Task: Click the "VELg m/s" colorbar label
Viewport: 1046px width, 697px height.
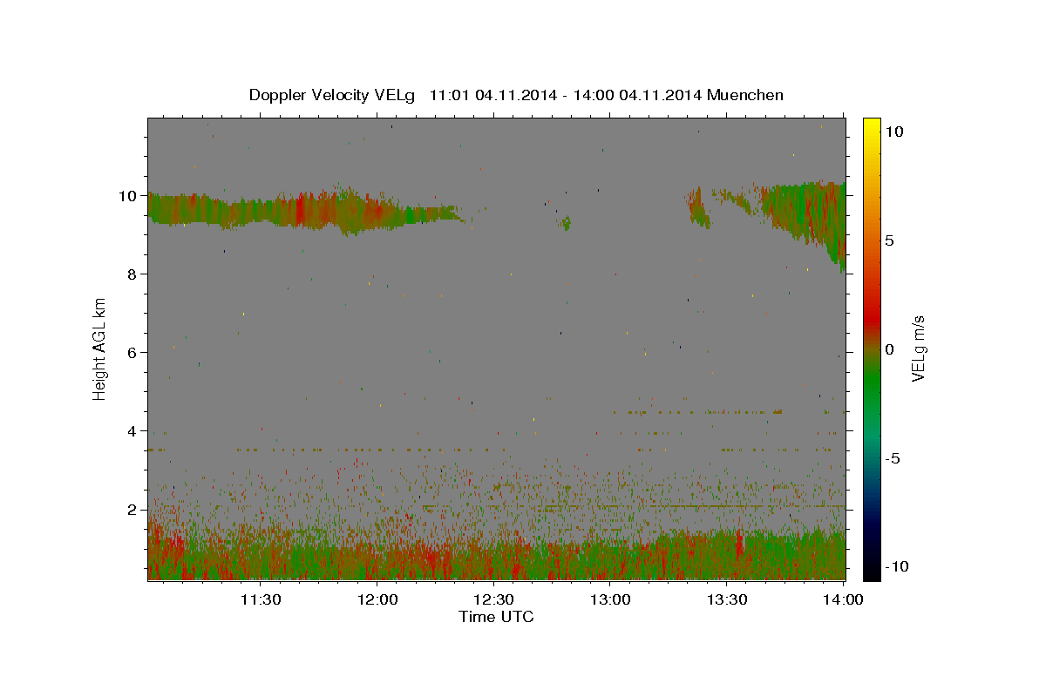Action: point(918,349)
